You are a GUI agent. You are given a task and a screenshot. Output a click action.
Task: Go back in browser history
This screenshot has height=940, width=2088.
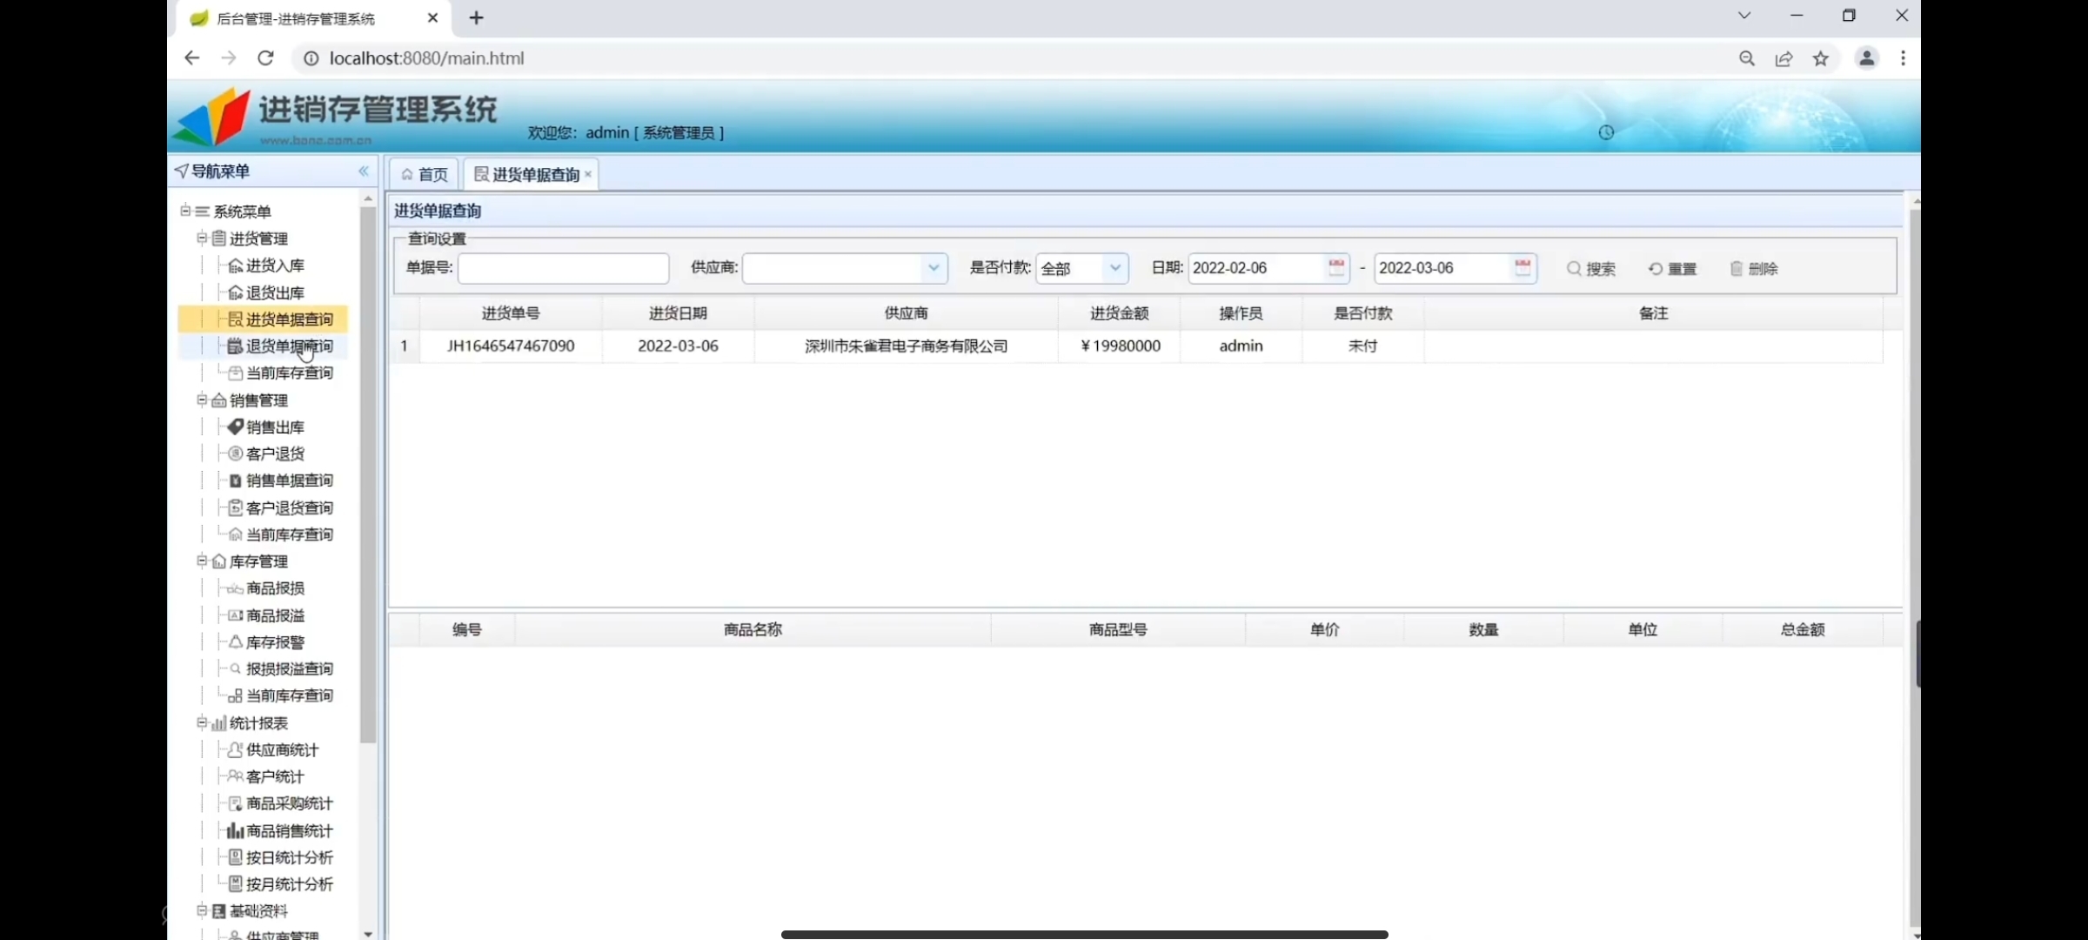(191, 58)
